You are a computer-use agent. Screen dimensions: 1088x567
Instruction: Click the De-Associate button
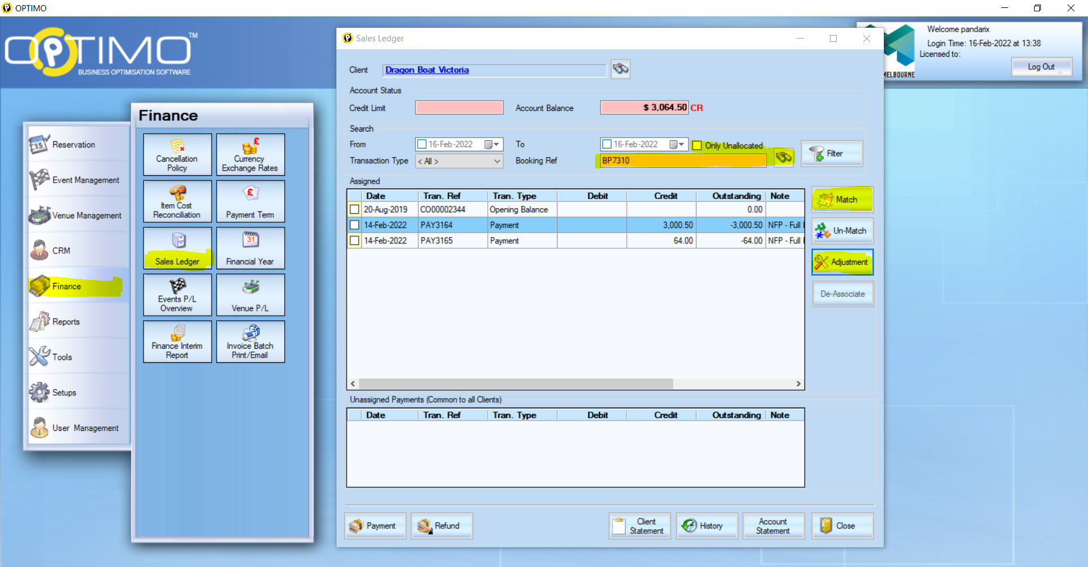tap(842, 294)
